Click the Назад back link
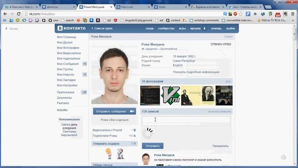Image resolution: width=298 pixels, height=168 pixels. point(12,28)
